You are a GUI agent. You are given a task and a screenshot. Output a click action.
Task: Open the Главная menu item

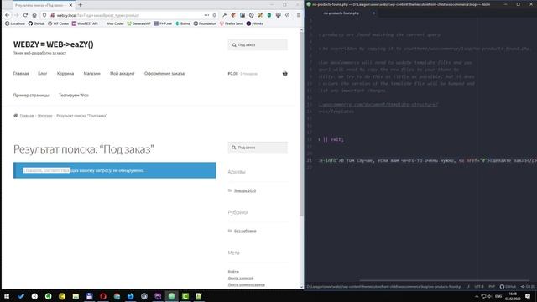pos(21,73)
